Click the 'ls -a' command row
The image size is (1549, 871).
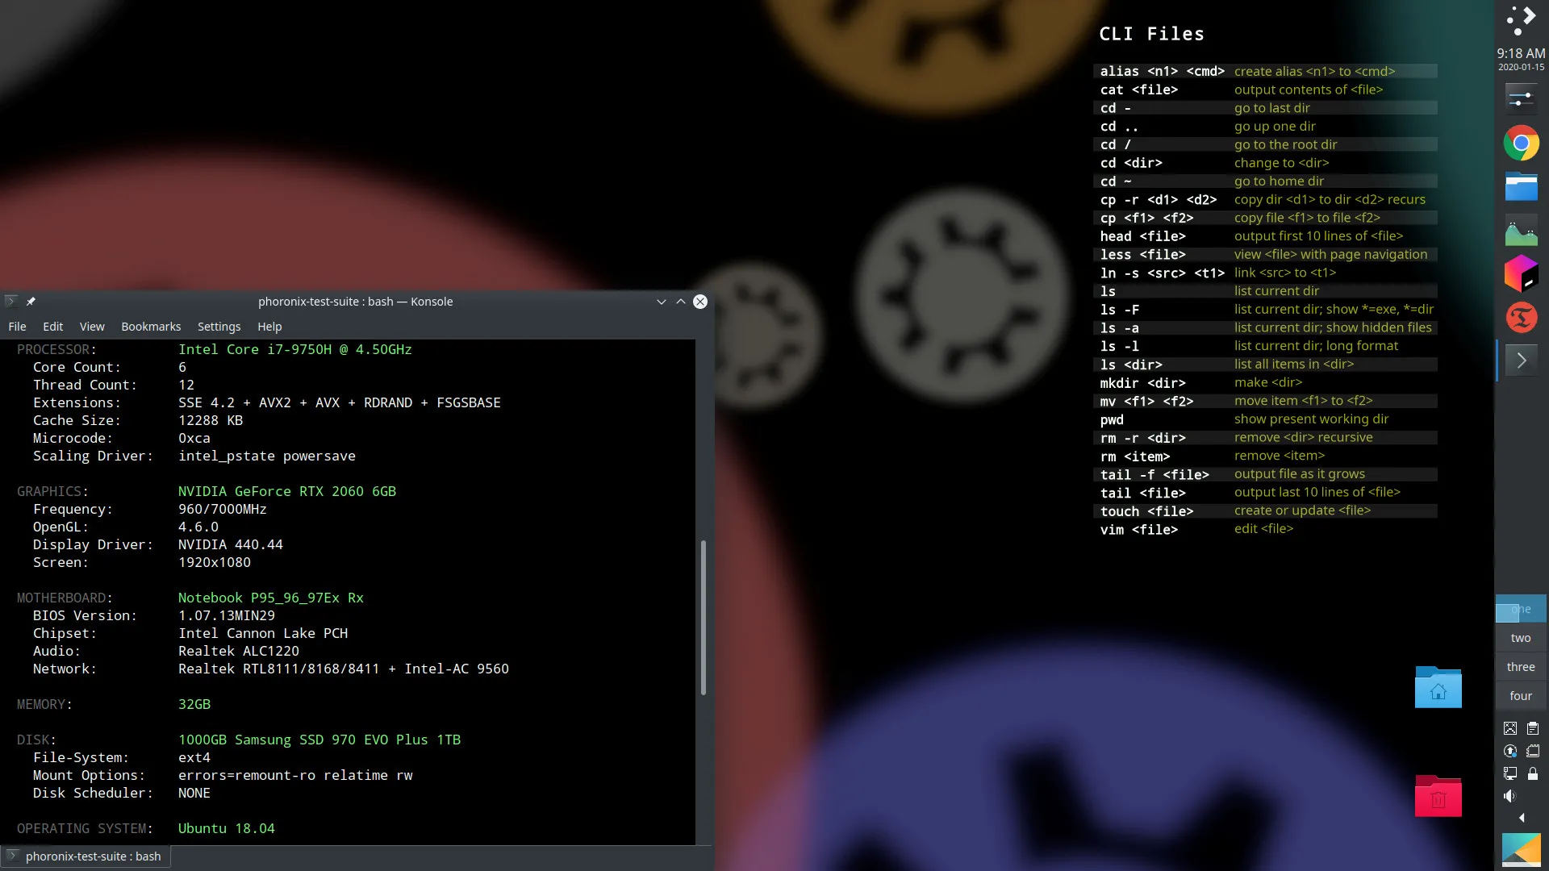pyautogui.click(x=1265, y=327)
